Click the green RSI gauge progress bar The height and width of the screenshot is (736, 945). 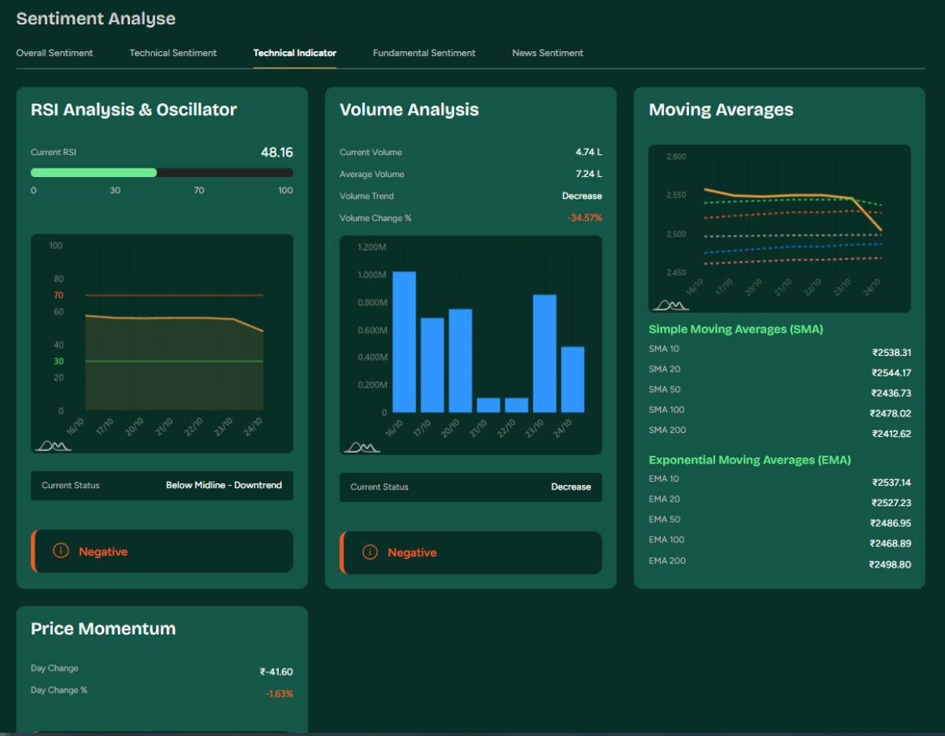coord(93,172)
